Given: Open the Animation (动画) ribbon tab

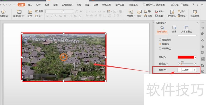Looking at the screenshot, I should 55,5.
